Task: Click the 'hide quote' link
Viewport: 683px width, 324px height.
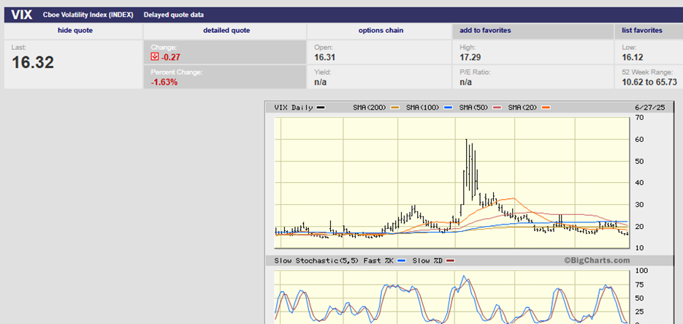Action: (75, 31)
